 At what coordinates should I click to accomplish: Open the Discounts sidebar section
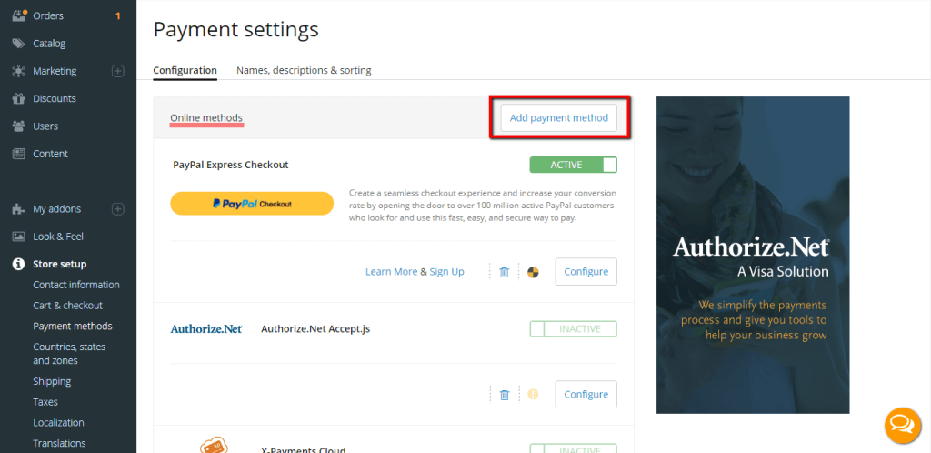[x=55, y=98]
